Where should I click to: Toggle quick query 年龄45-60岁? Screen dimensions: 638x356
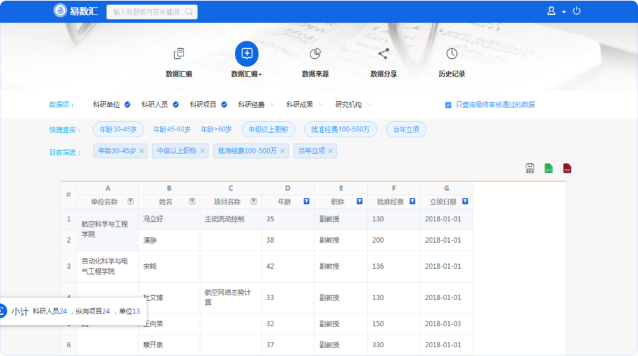coord(172,129)
